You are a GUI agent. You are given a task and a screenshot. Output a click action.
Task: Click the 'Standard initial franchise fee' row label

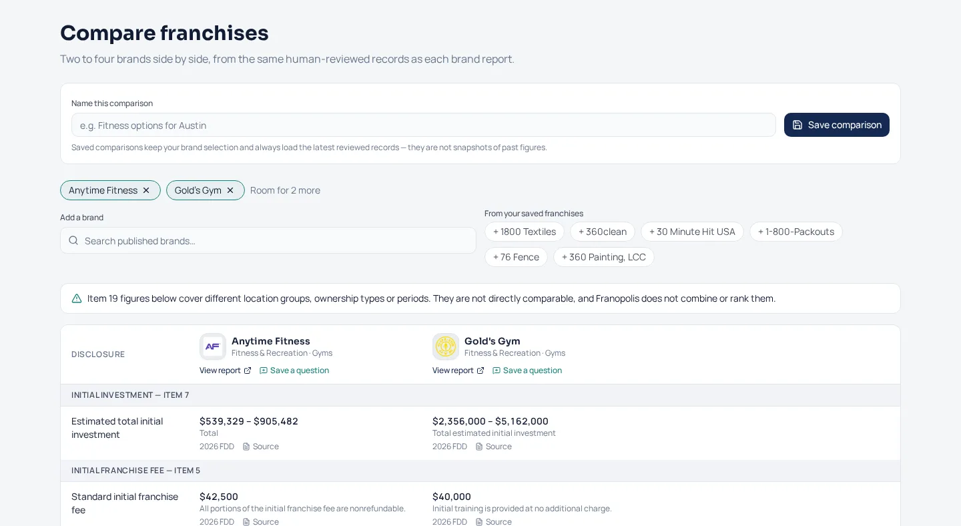125,503
